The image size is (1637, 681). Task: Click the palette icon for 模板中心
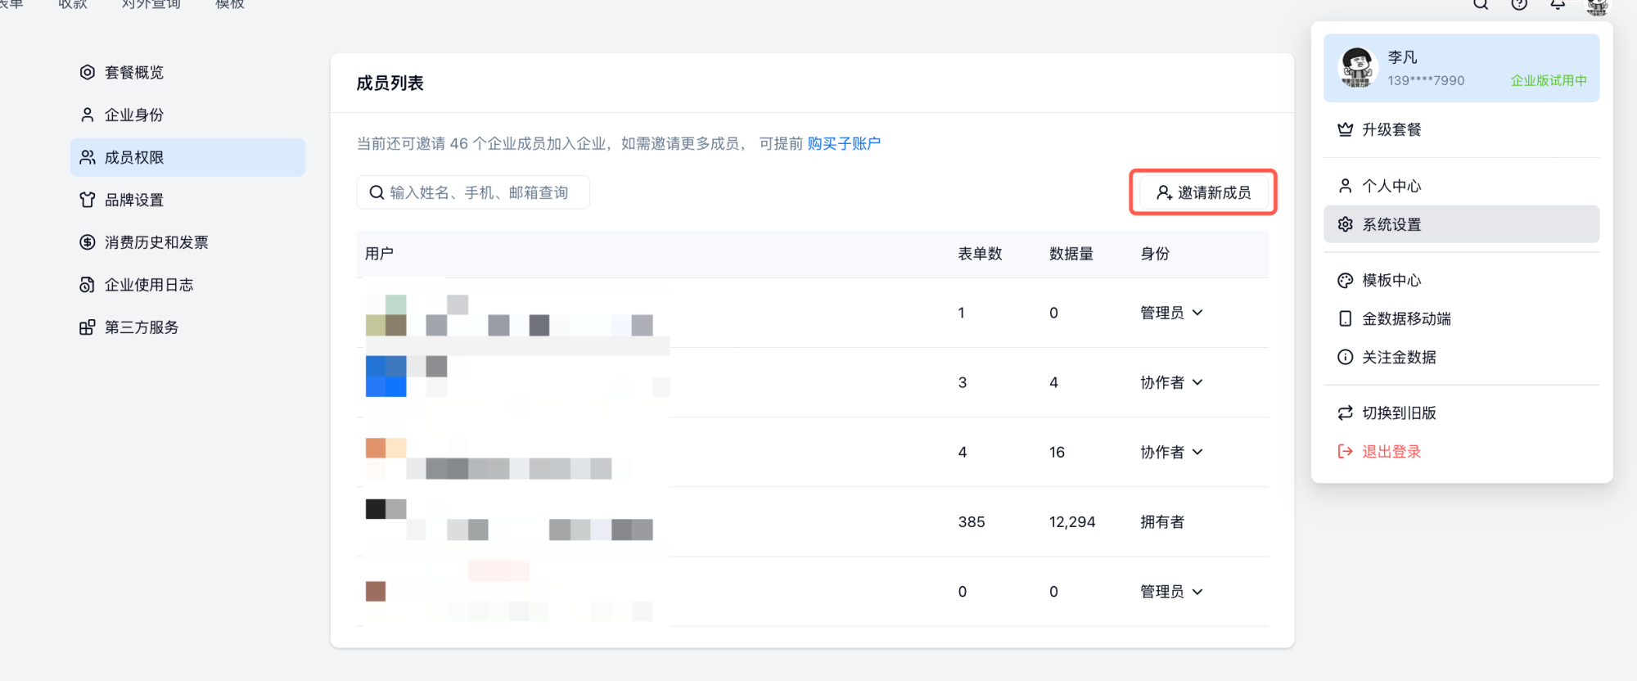click(1345, 281)
